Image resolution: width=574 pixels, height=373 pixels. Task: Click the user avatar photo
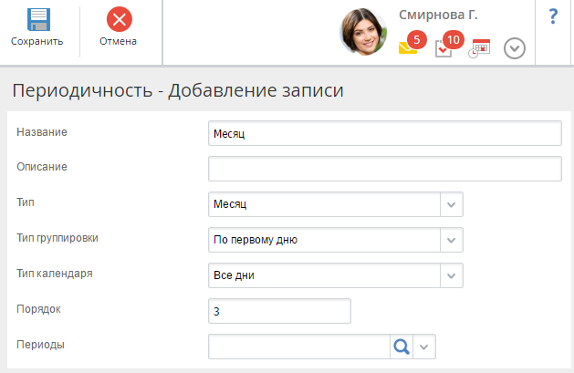(x=363, y=32)
